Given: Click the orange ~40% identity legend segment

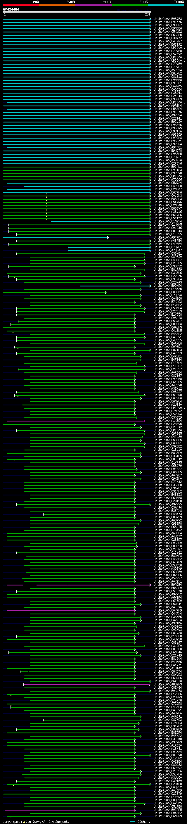Looking at the screenshot, I should pos(57,5).
